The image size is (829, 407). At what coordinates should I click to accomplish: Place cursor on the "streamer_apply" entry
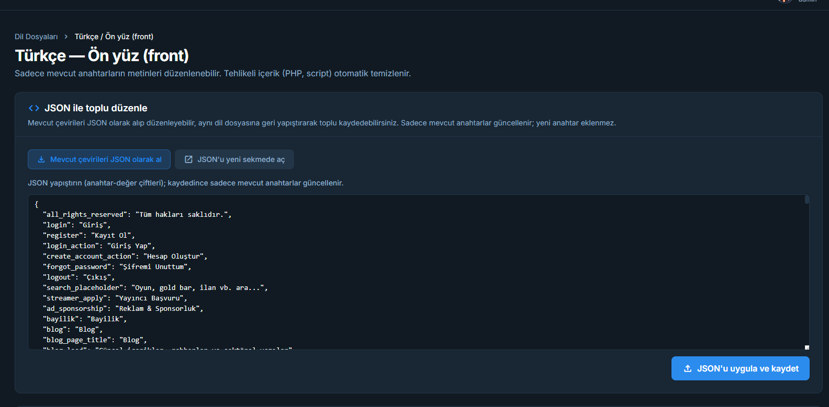(x=115, y=298)
